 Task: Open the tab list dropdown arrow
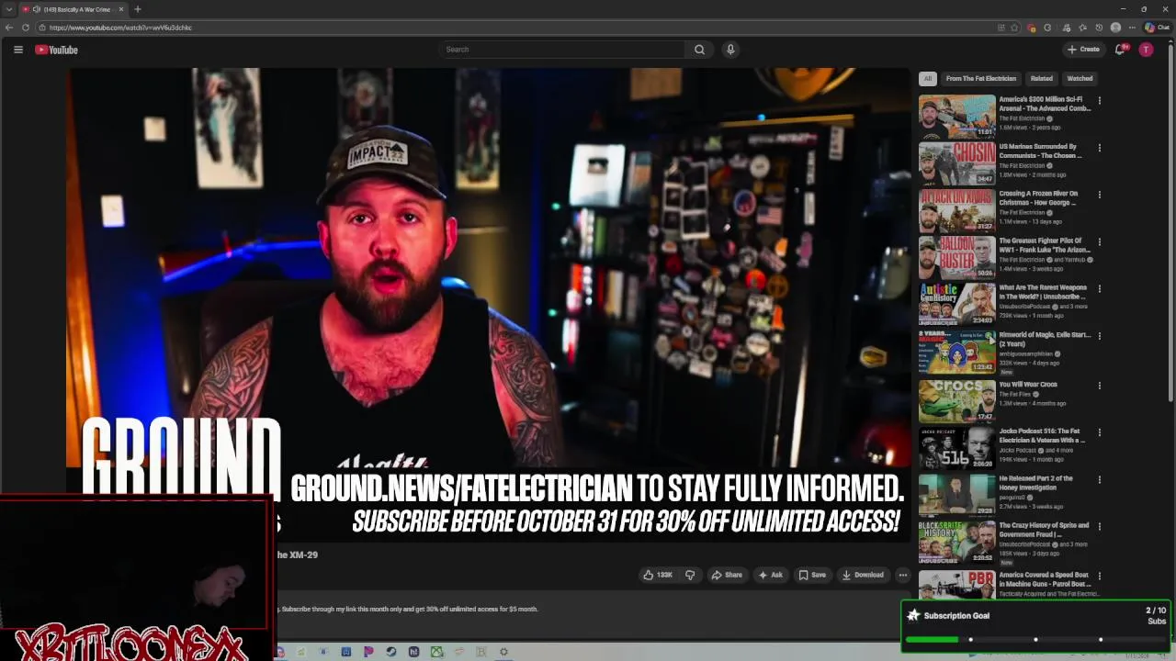point(9,9)
